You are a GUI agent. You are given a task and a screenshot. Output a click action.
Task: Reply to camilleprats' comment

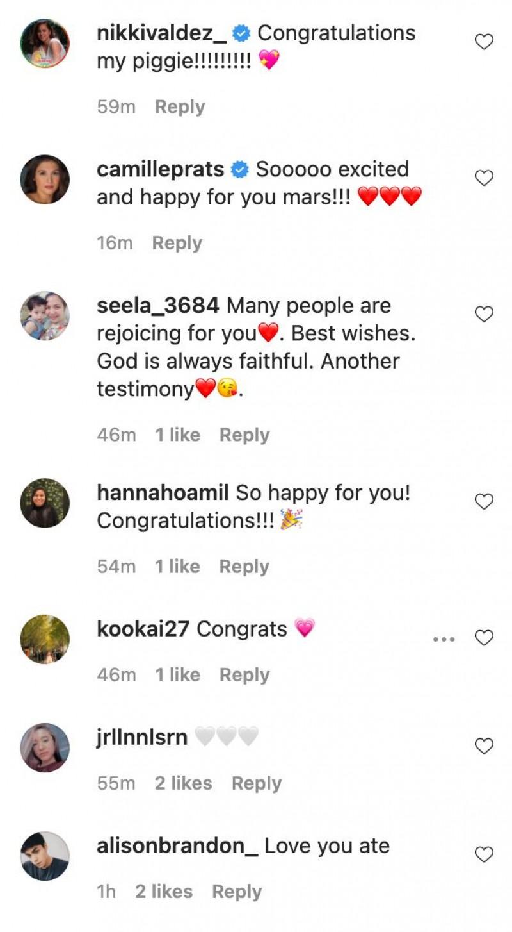(x=177, y=243)
